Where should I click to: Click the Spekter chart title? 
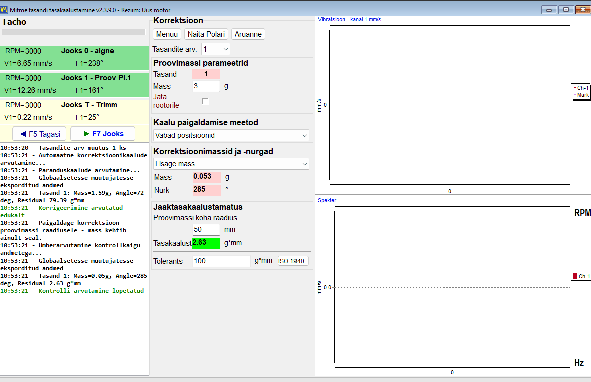[327, 200]
